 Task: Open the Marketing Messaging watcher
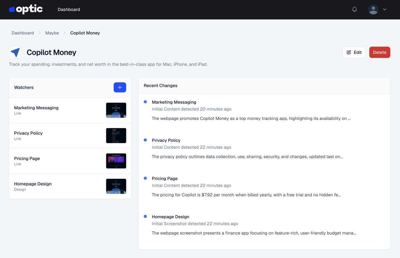pos(70,110)
